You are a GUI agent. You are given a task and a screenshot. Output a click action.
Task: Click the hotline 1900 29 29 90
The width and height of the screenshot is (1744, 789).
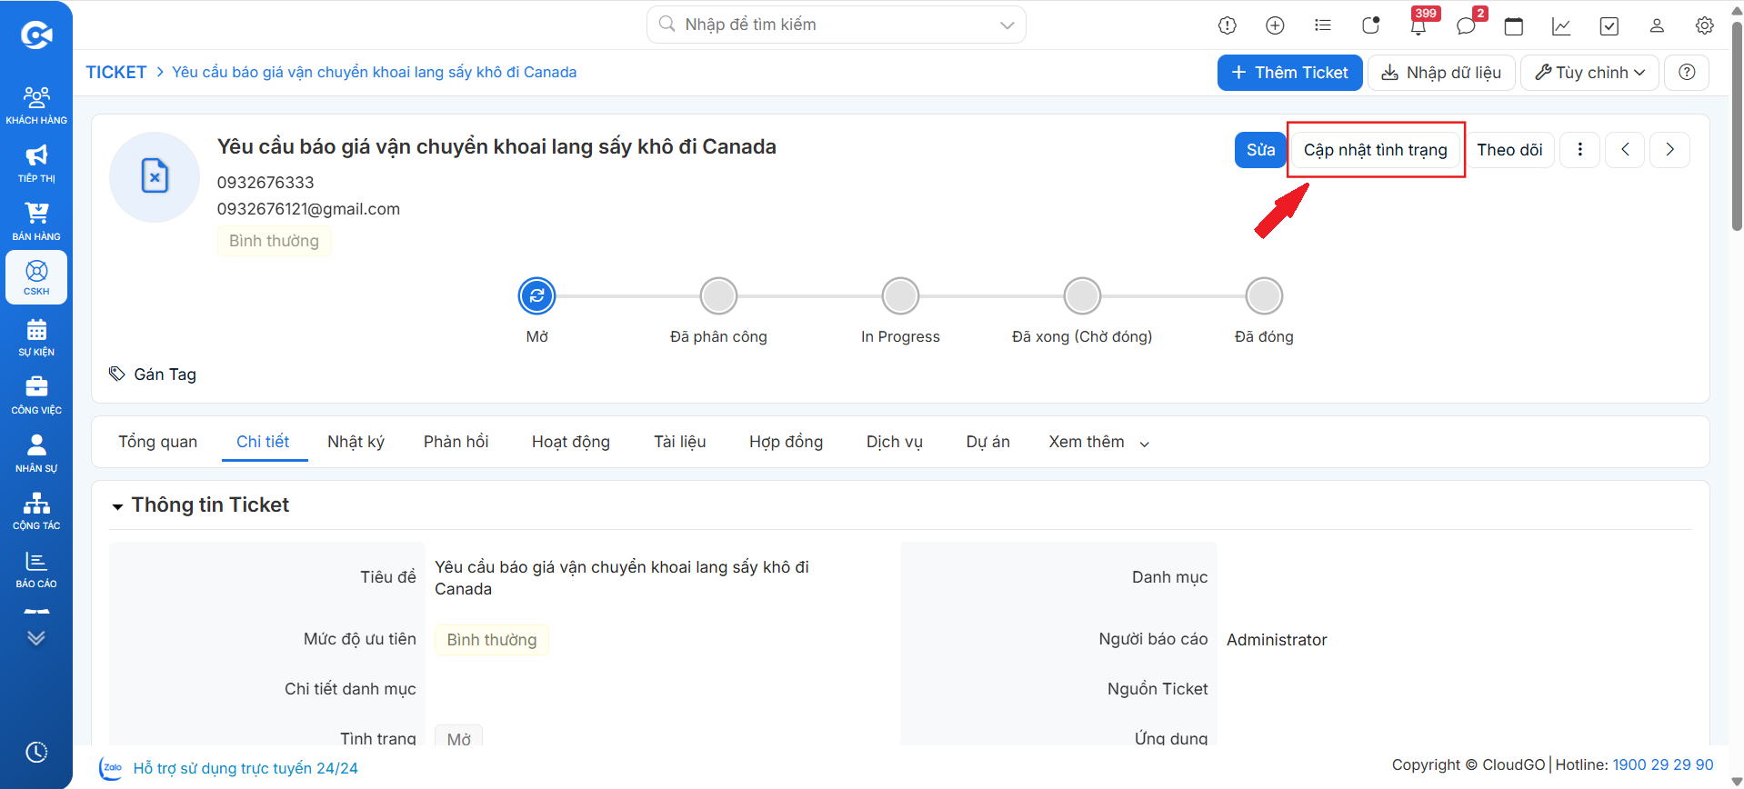click(1662, 765)
